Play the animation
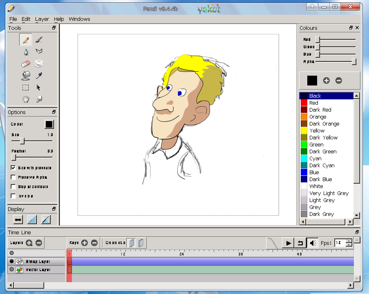 (x=288, y=243)
